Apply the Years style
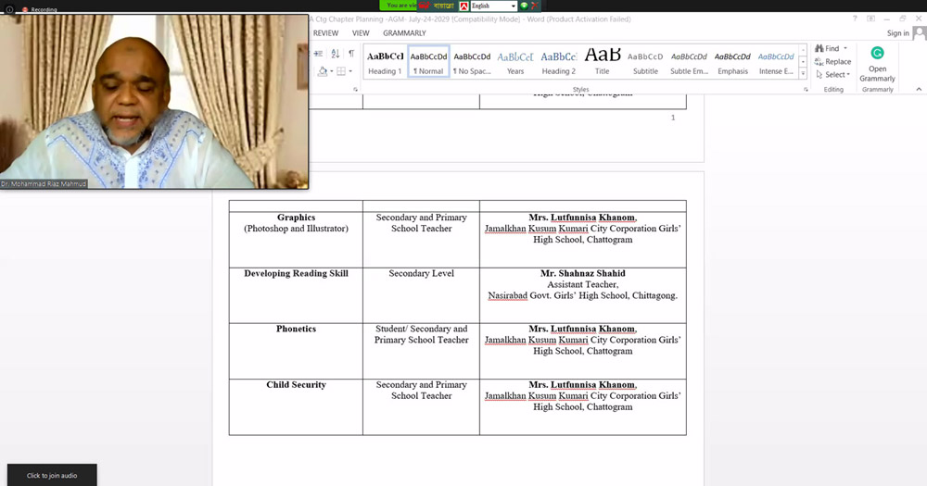This screenshot has height=486, width=927. (x=514, y=62)
